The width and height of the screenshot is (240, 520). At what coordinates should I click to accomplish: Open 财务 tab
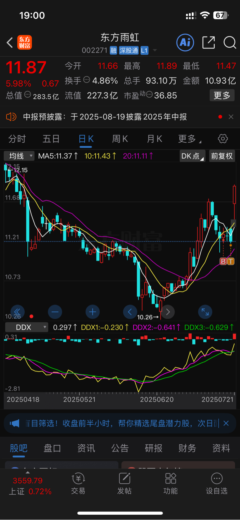187,448
